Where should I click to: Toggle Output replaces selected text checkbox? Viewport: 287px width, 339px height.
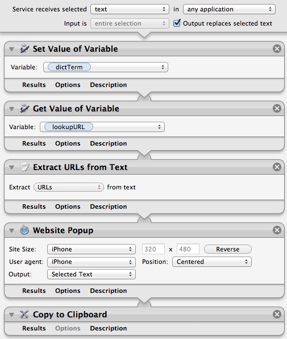(177, 23)
